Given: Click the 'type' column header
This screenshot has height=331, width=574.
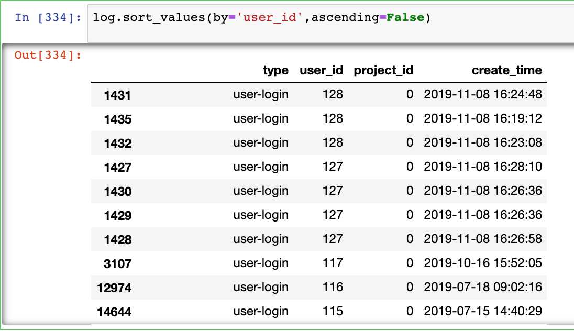Looking at the screenshot, I should [x=275, y=70].
